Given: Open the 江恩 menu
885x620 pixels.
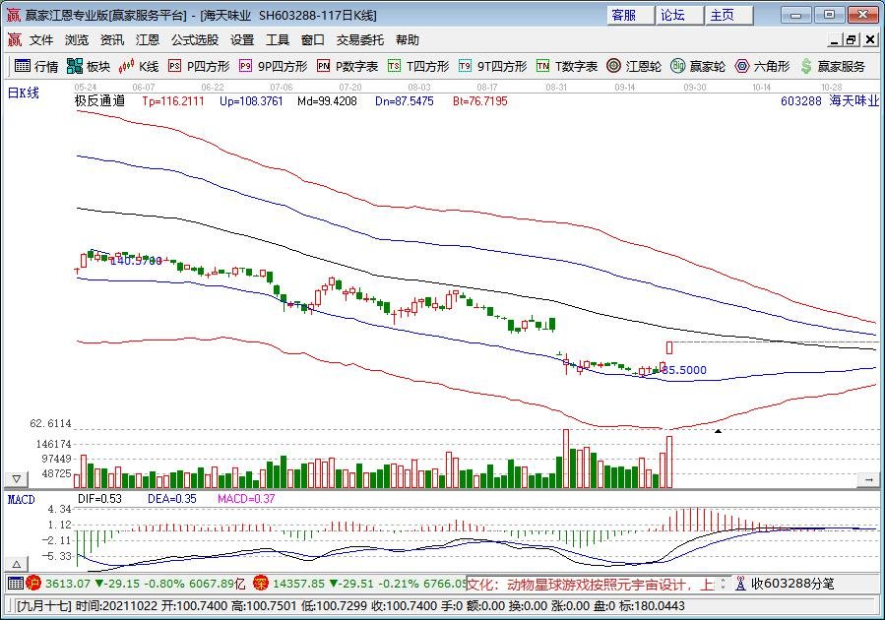Looking at the screenshot, I should pyautogui.click(x=148, y=40).
